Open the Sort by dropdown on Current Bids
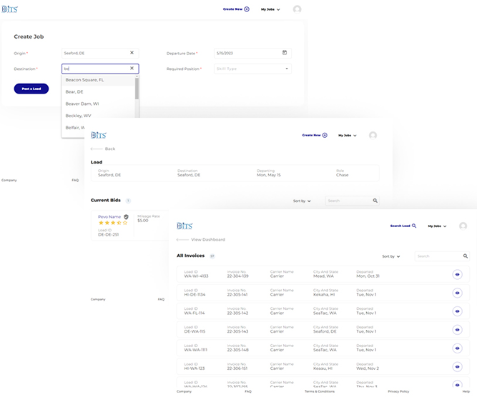Image resolution: width=477 pixels, height=402 pixels. point(303,201)
